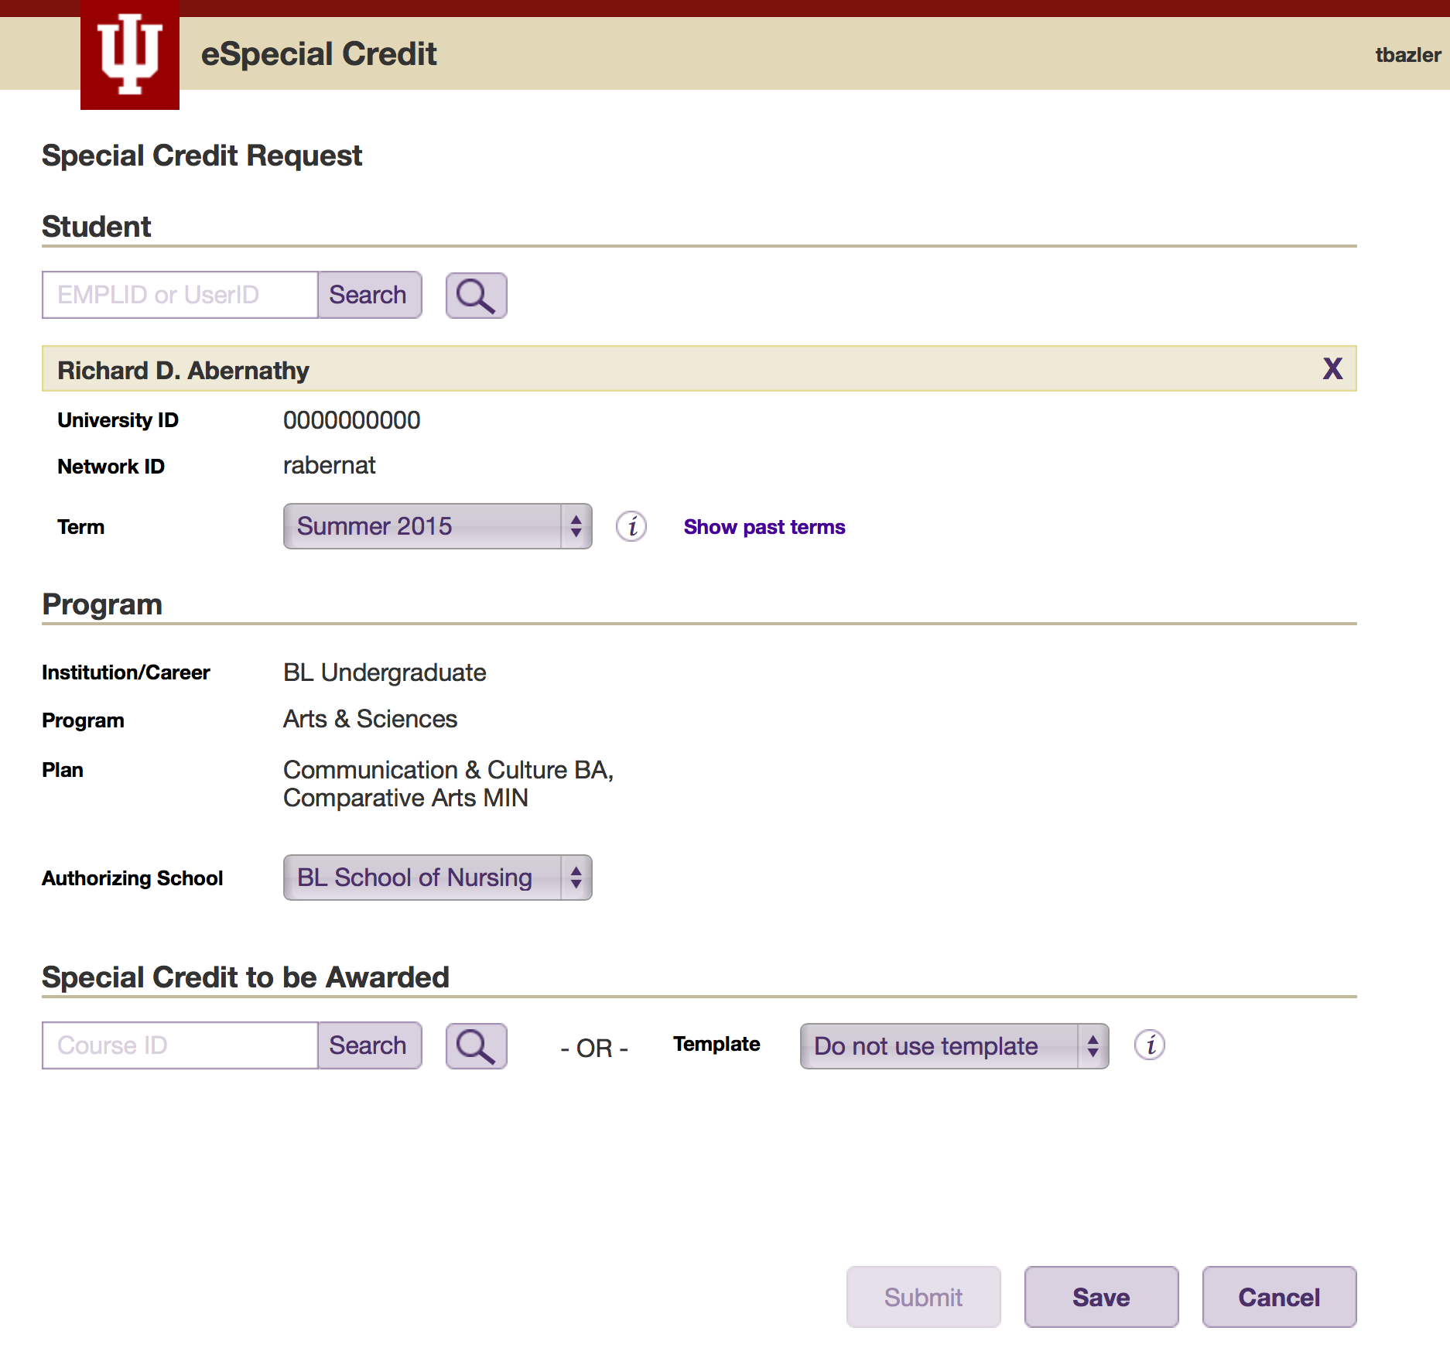Open course lookup magnifier icon
This screenshot has height=1348, width=1450.
point(476,1045)
